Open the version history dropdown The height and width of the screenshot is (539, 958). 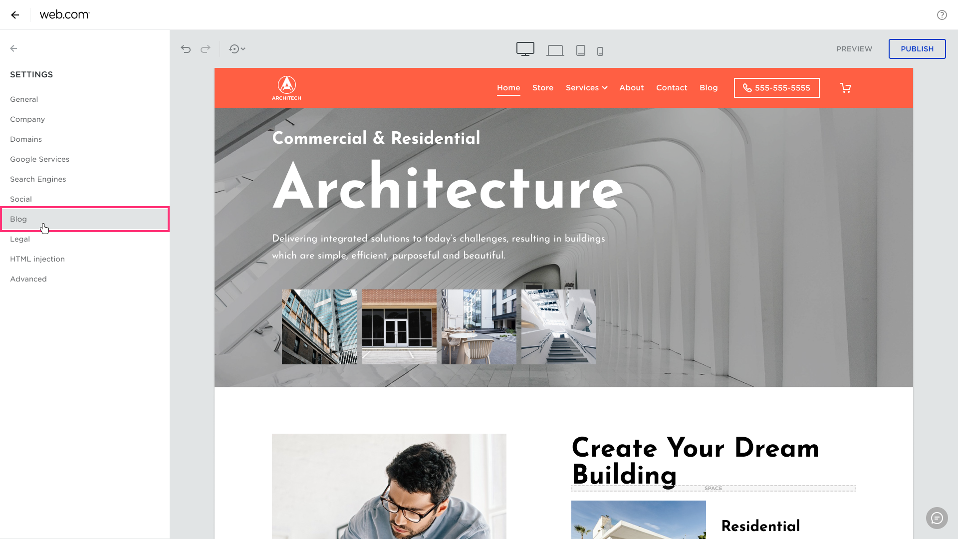pos(237,49)
